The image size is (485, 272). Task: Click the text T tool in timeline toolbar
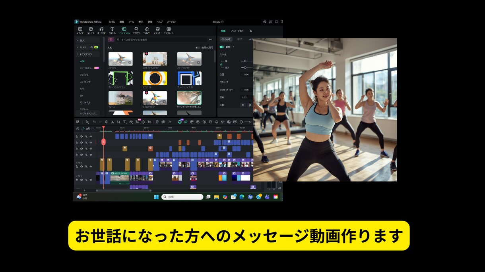[124, 122]
